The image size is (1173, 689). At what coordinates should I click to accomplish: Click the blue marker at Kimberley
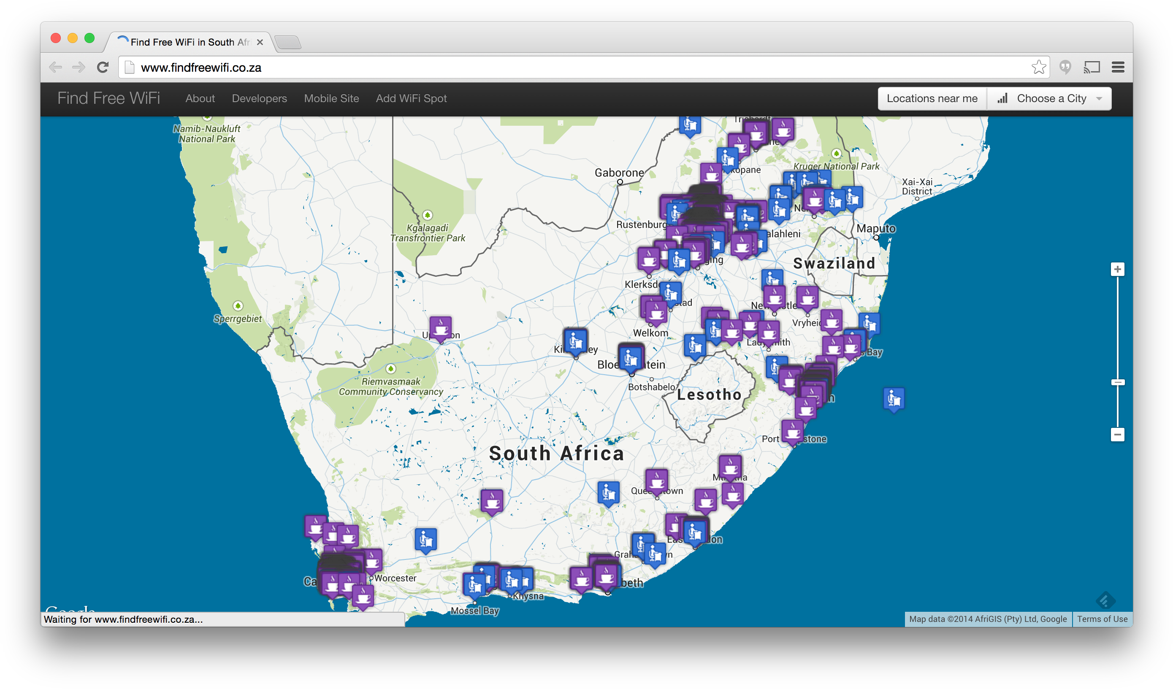(575, 341)
